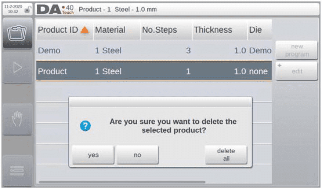Click the DA-40 Touch logo

(55, 10)
